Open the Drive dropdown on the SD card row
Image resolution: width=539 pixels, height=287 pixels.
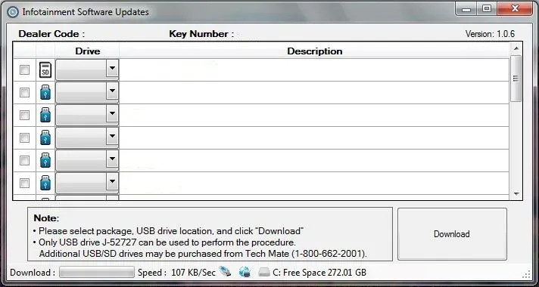[112, 68]
